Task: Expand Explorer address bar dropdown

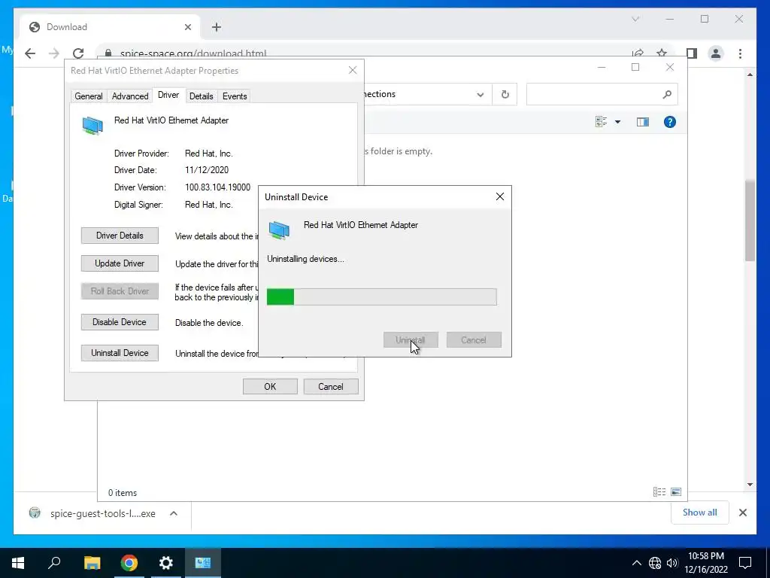Action: (x=480, y=94)
